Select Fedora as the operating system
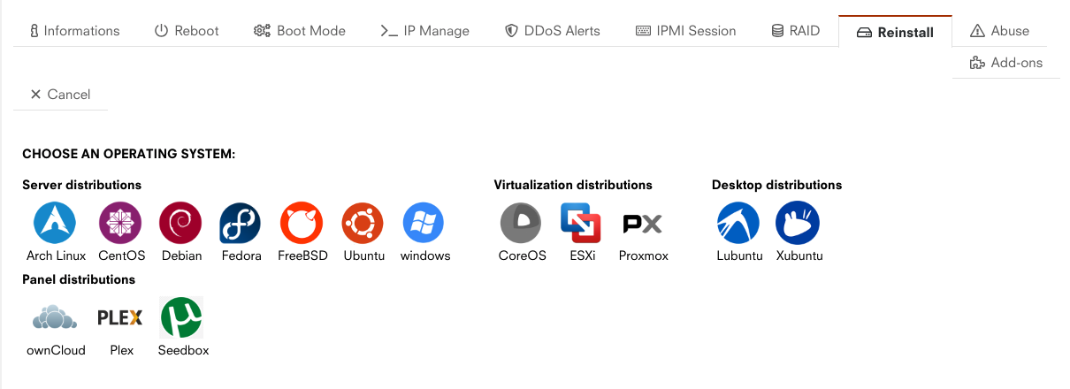 pyautogui.click(x=241, y=223)
